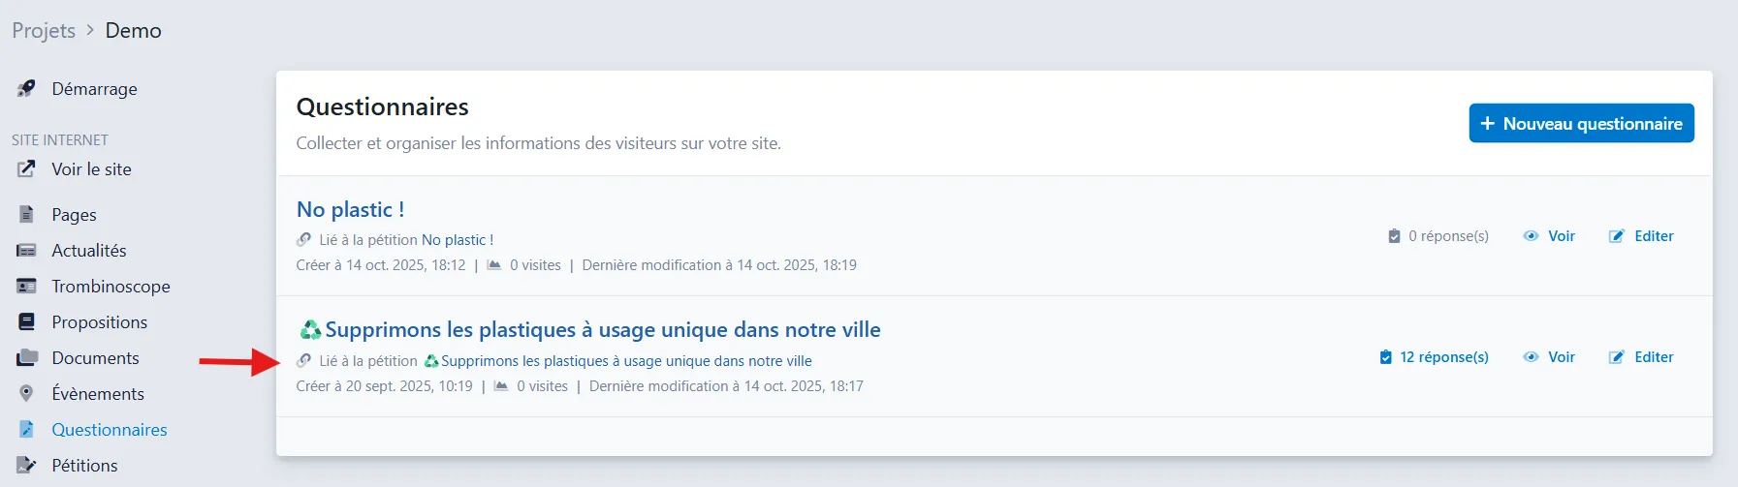This screenshot has height=487, width=1738.
Task: Click the Évènements location pin icon
Action: tap(27, 394)
